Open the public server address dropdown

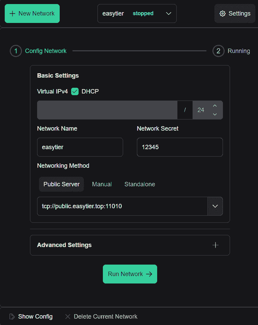pos(215,206)
